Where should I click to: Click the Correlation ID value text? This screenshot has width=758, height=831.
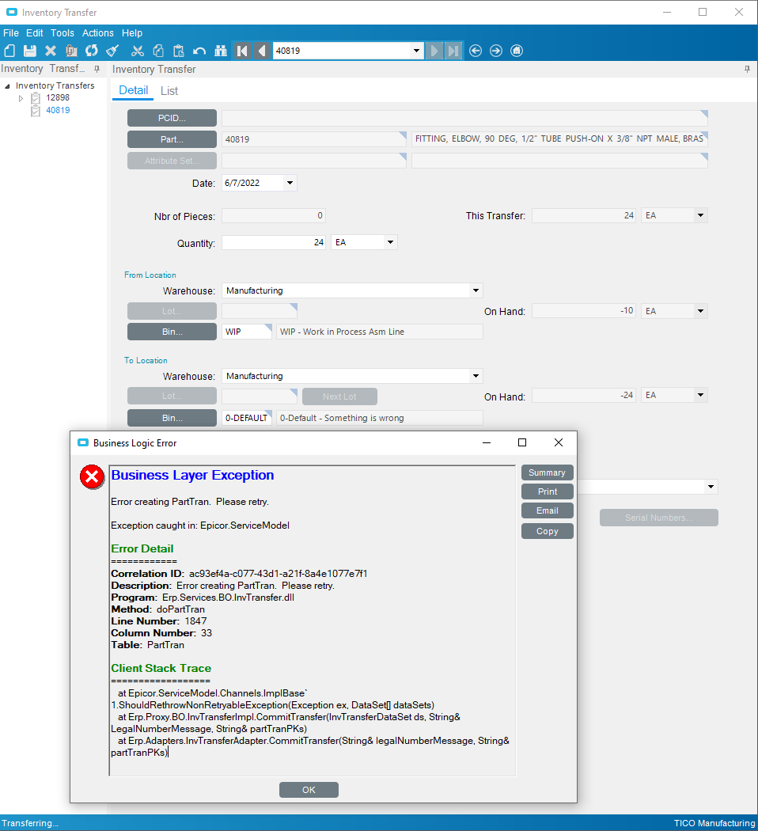tap(278, 574)
